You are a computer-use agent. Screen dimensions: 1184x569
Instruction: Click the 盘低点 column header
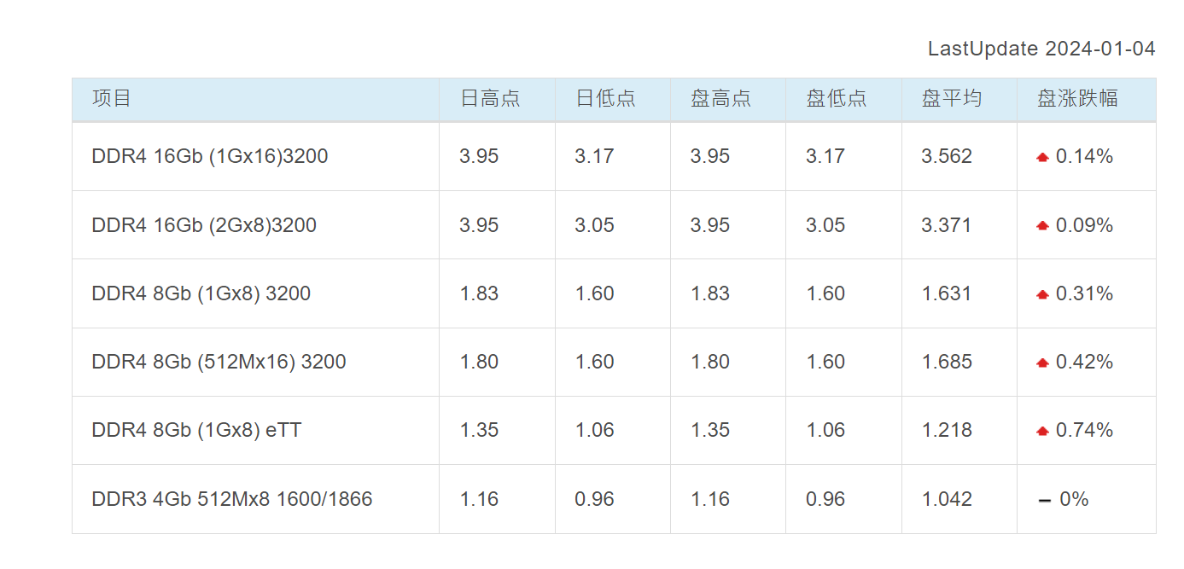coord(836,98)
